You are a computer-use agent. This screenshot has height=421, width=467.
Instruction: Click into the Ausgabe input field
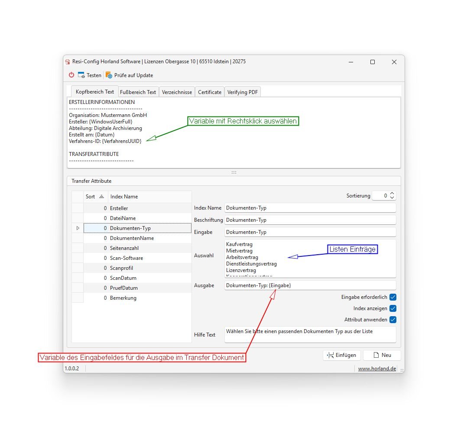(x=310, y=285)
